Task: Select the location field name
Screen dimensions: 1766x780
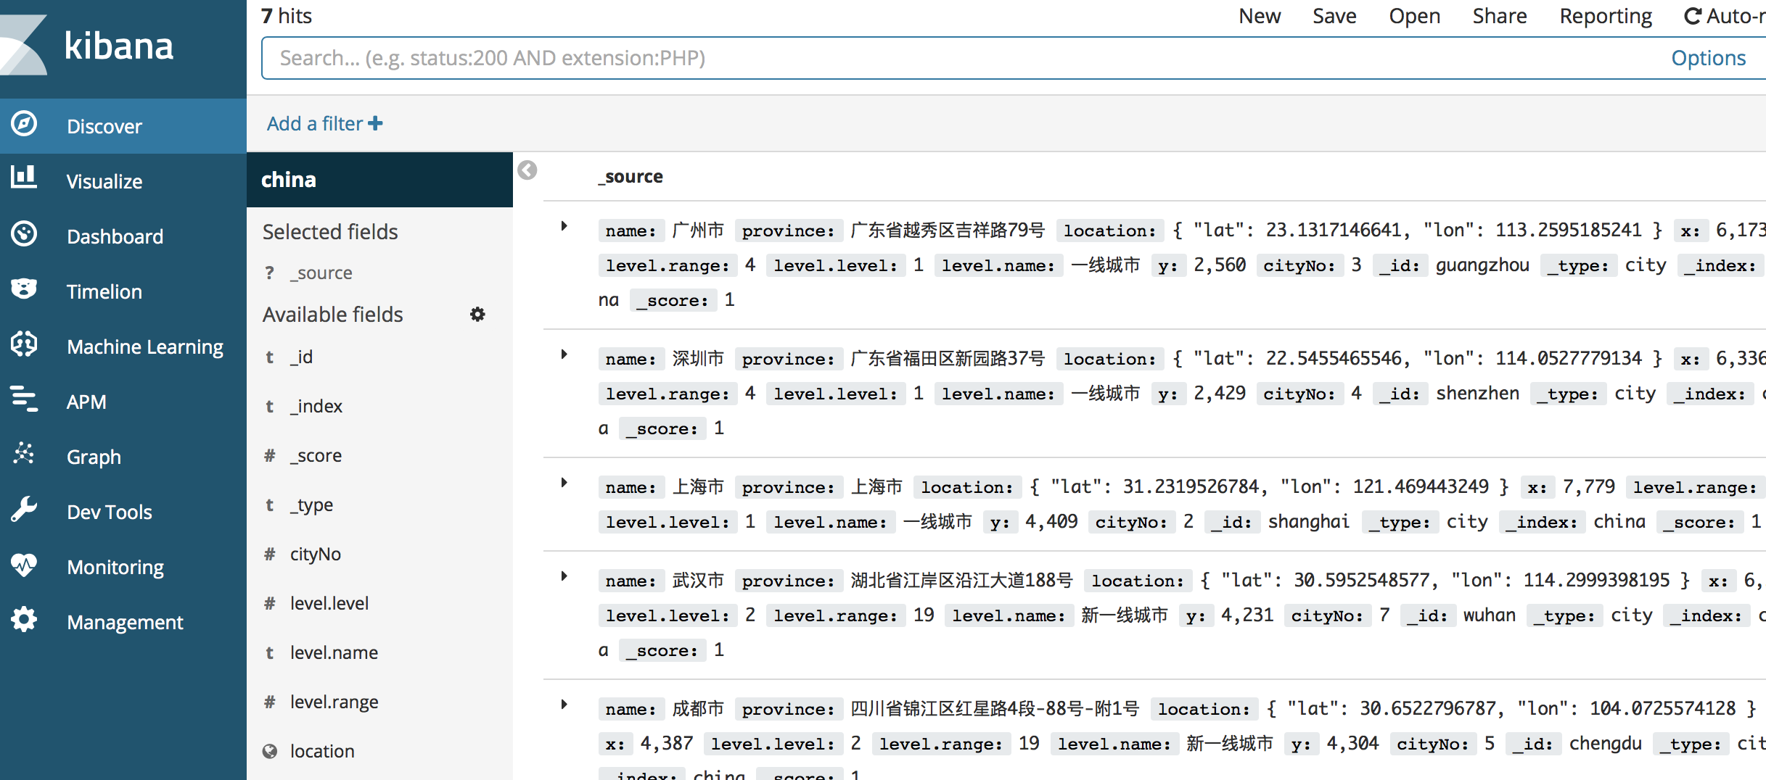Action: 322,751
